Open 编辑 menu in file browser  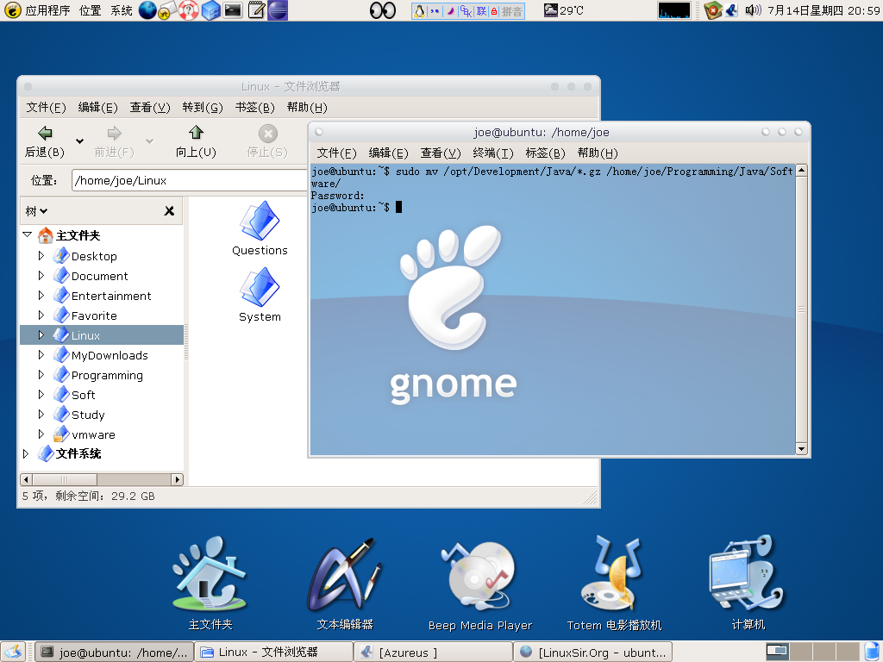point(97,107)
